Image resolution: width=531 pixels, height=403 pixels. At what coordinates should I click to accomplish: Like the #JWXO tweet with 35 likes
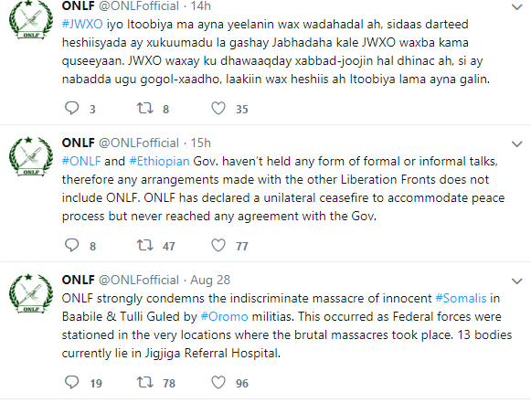coord(218,109)
